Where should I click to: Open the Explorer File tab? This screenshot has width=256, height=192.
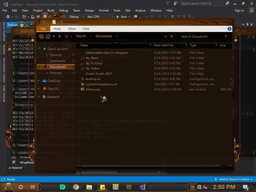[43, 29]
